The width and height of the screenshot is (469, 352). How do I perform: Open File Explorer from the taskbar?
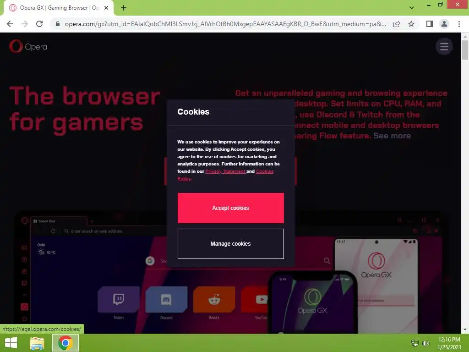tap(37, 343)
